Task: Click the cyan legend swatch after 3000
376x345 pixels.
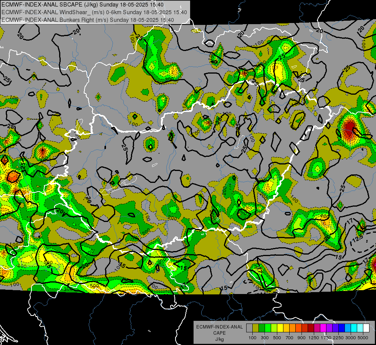Action: (354, 328)
